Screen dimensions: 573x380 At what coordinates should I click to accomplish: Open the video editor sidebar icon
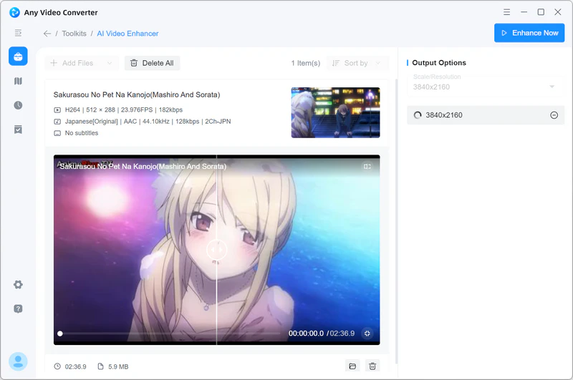coord(18,81)
